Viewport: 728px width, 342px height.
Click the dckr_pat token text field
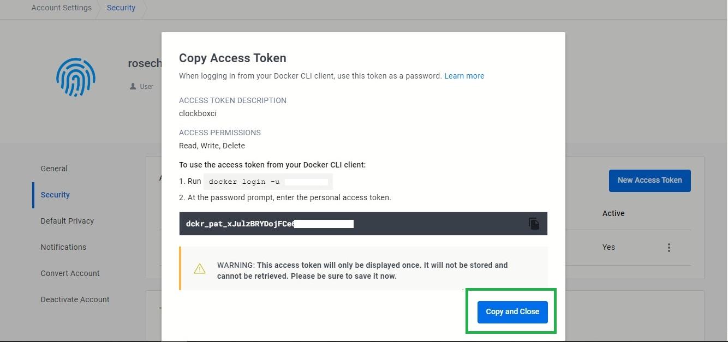click(x=349, y=224)
